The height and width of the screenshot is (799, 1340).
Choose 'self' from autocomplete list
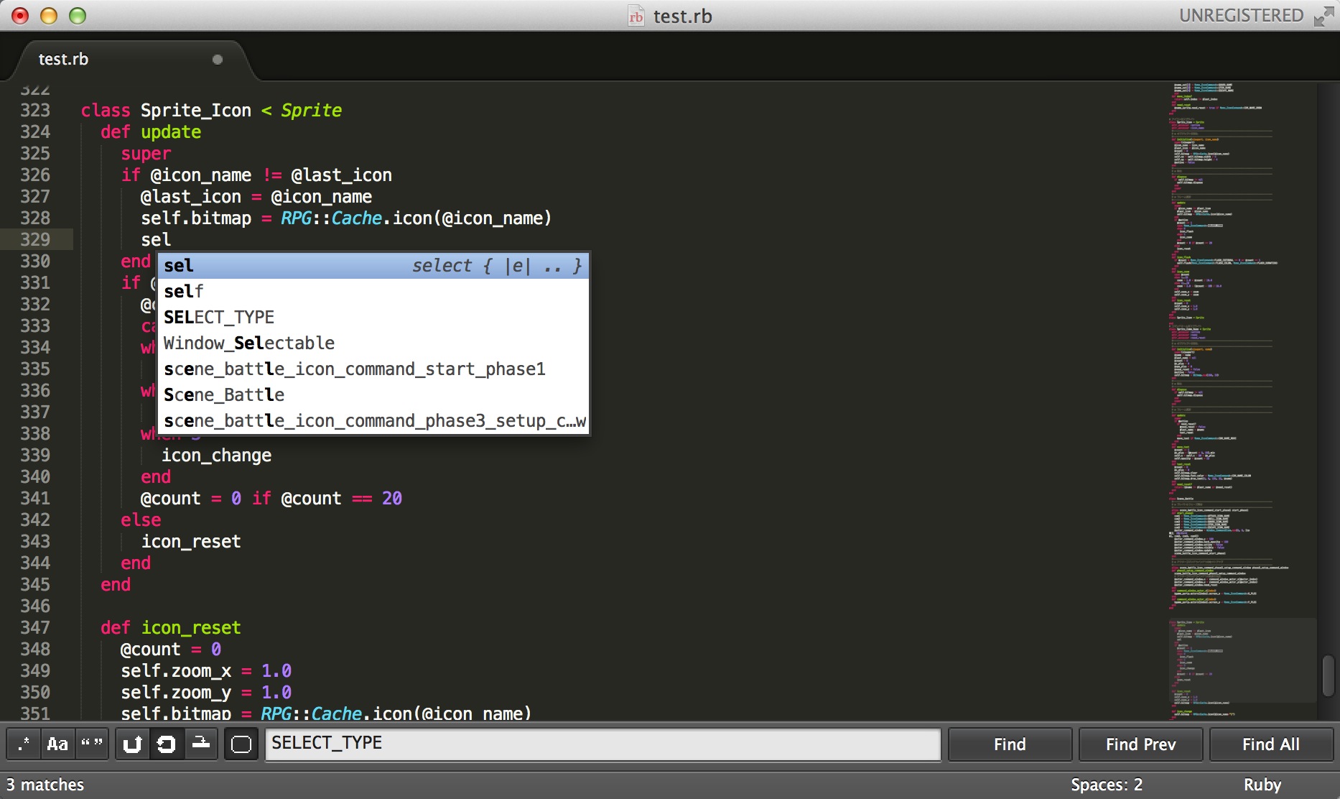373,292
